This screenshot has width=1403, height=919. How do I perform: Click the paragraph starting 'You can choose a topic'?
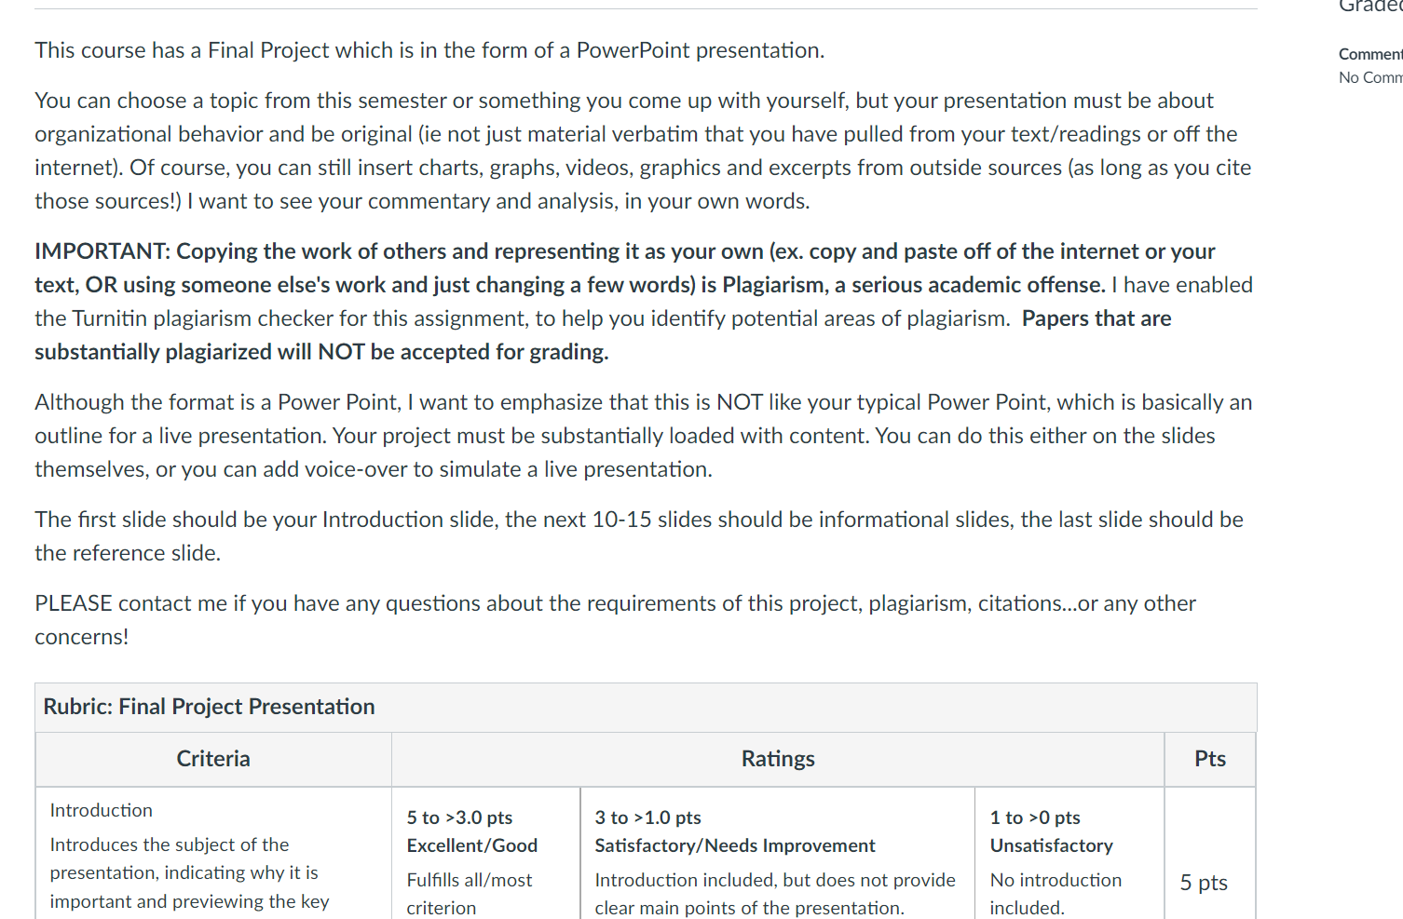pyautogui.click(x=643, y=151)
